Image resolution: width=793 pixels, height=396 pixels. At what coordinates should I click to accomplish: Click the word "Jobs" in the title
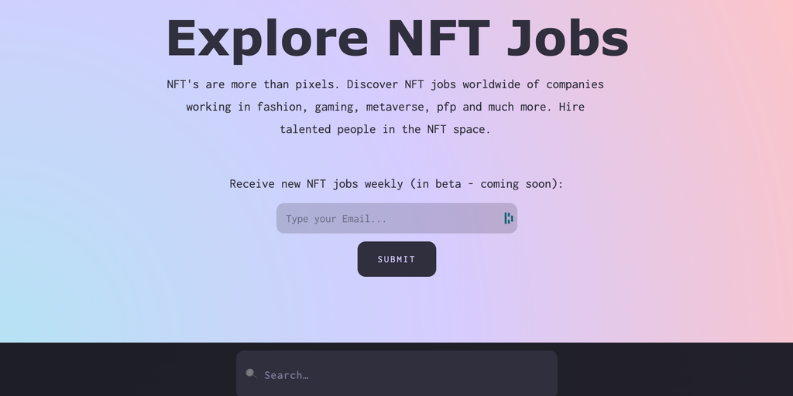(x=567, y=37)
